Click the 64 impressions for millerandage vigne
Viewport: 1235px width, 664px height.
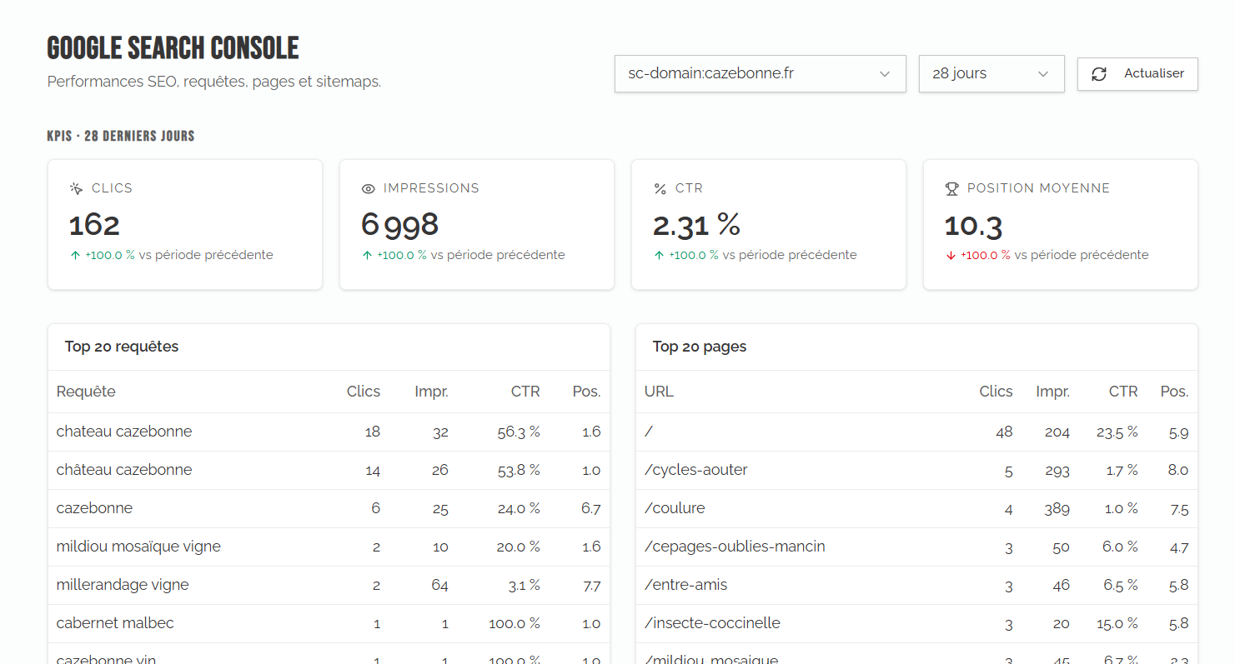pyautogui.click(x=439, y=585)
